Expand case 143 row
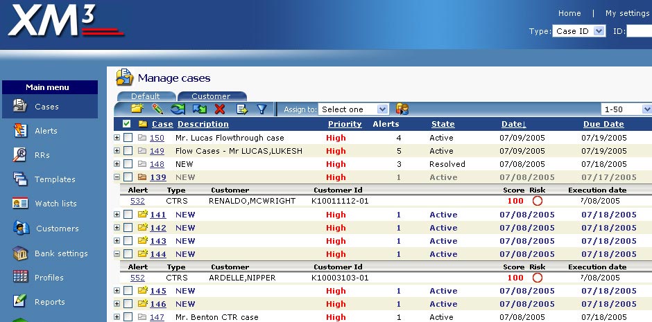 tap(117, 240)
